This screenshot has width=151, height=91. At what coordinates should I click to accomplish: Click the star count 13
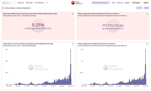(x=138, y=8)
